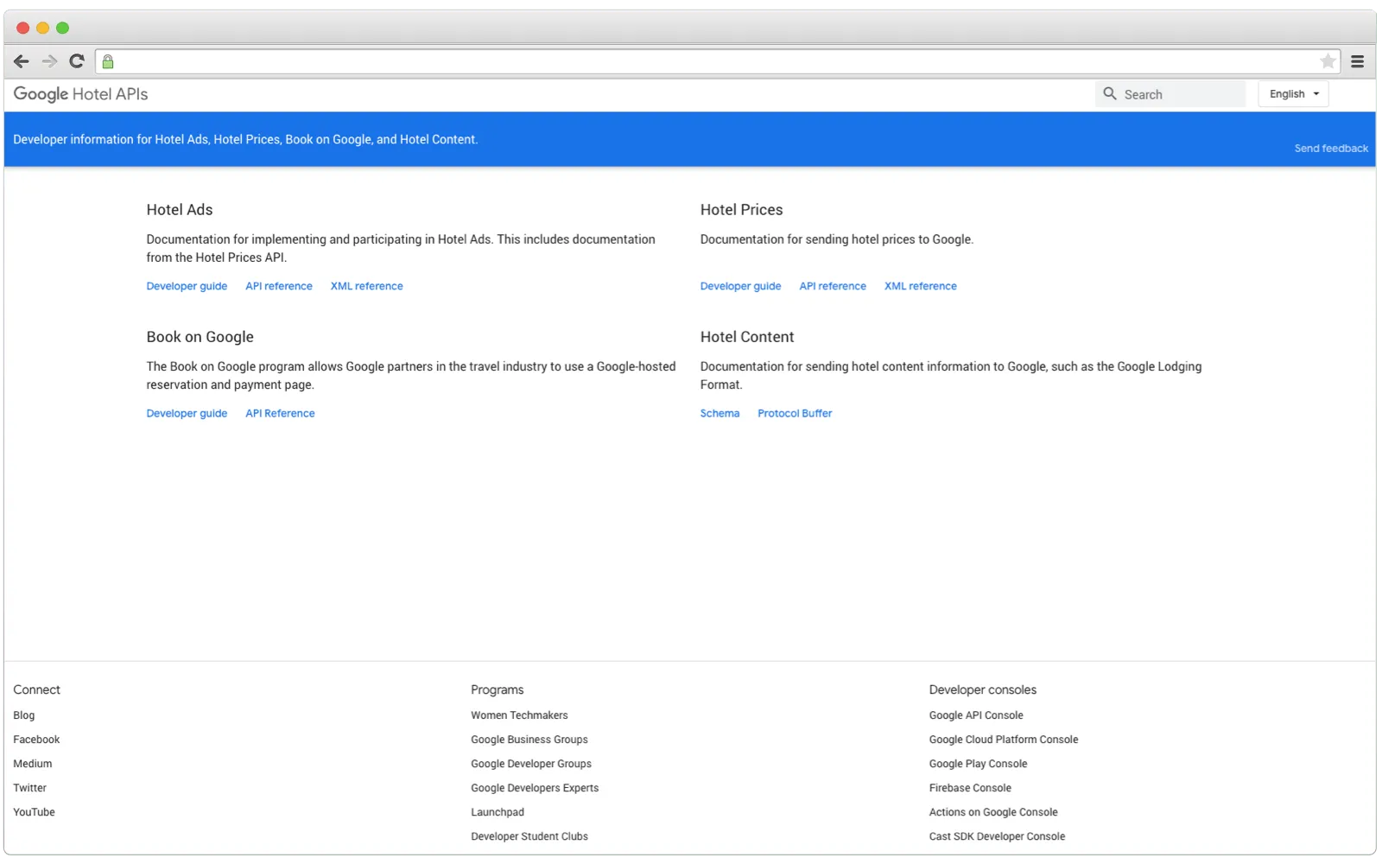Open Book on Google Developer guide
This screenshot has height=864, width=1382.
pyautogui.click(x=187, y=413)
